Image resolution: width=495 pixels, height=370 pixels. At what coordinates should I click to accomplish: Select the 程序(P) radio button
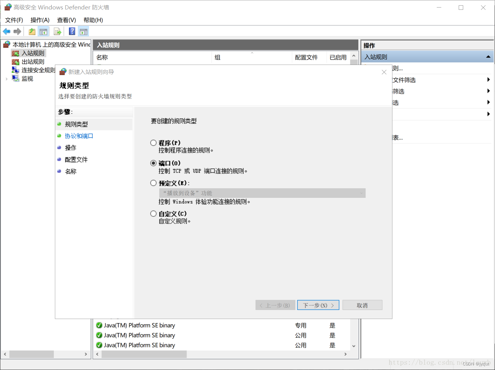[153, 143]
